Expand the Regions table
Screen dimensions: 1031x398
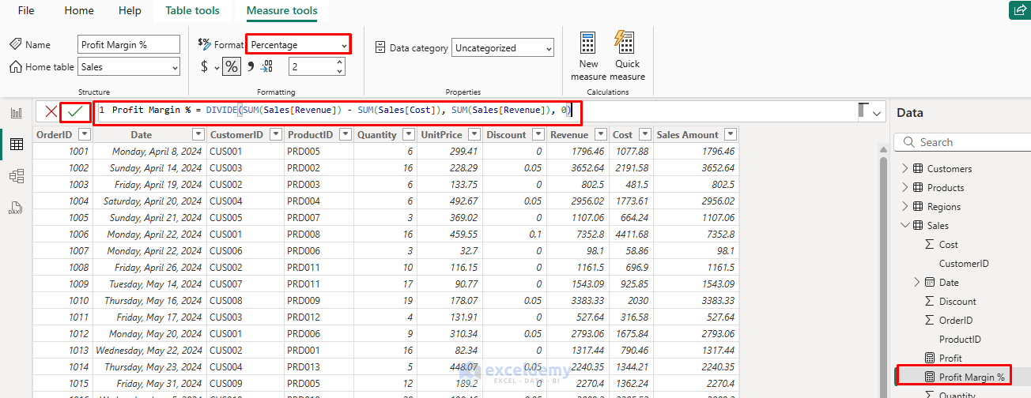(905, 206)
